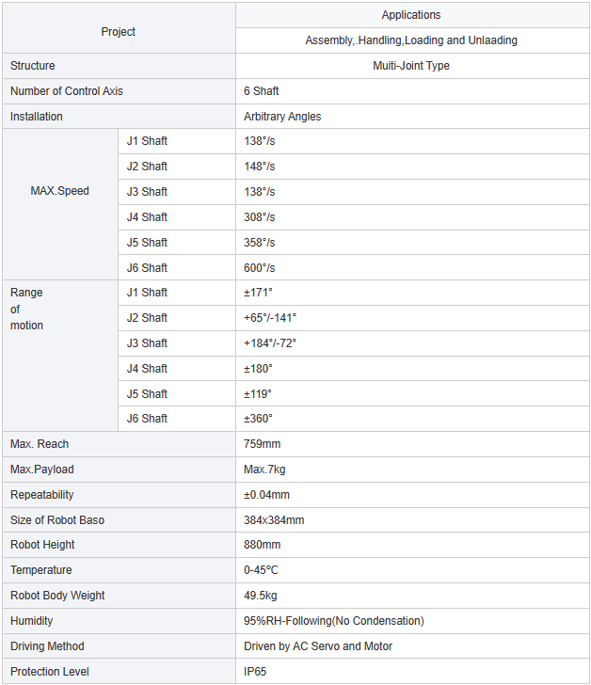The height and width of the screenshot is (685, 591).
Task: Click the 384x384mm robot base size
Action: pyautogui.click(x=274, y=520)
